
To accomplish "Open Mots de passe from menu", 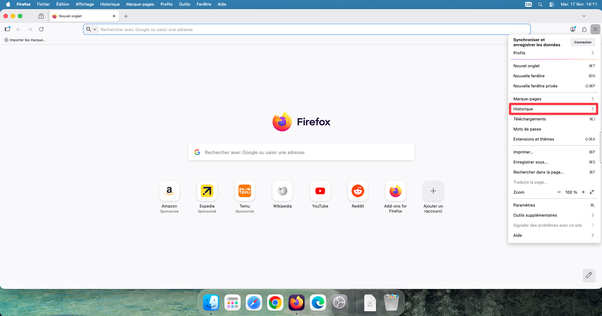I will tap(554, 129).
